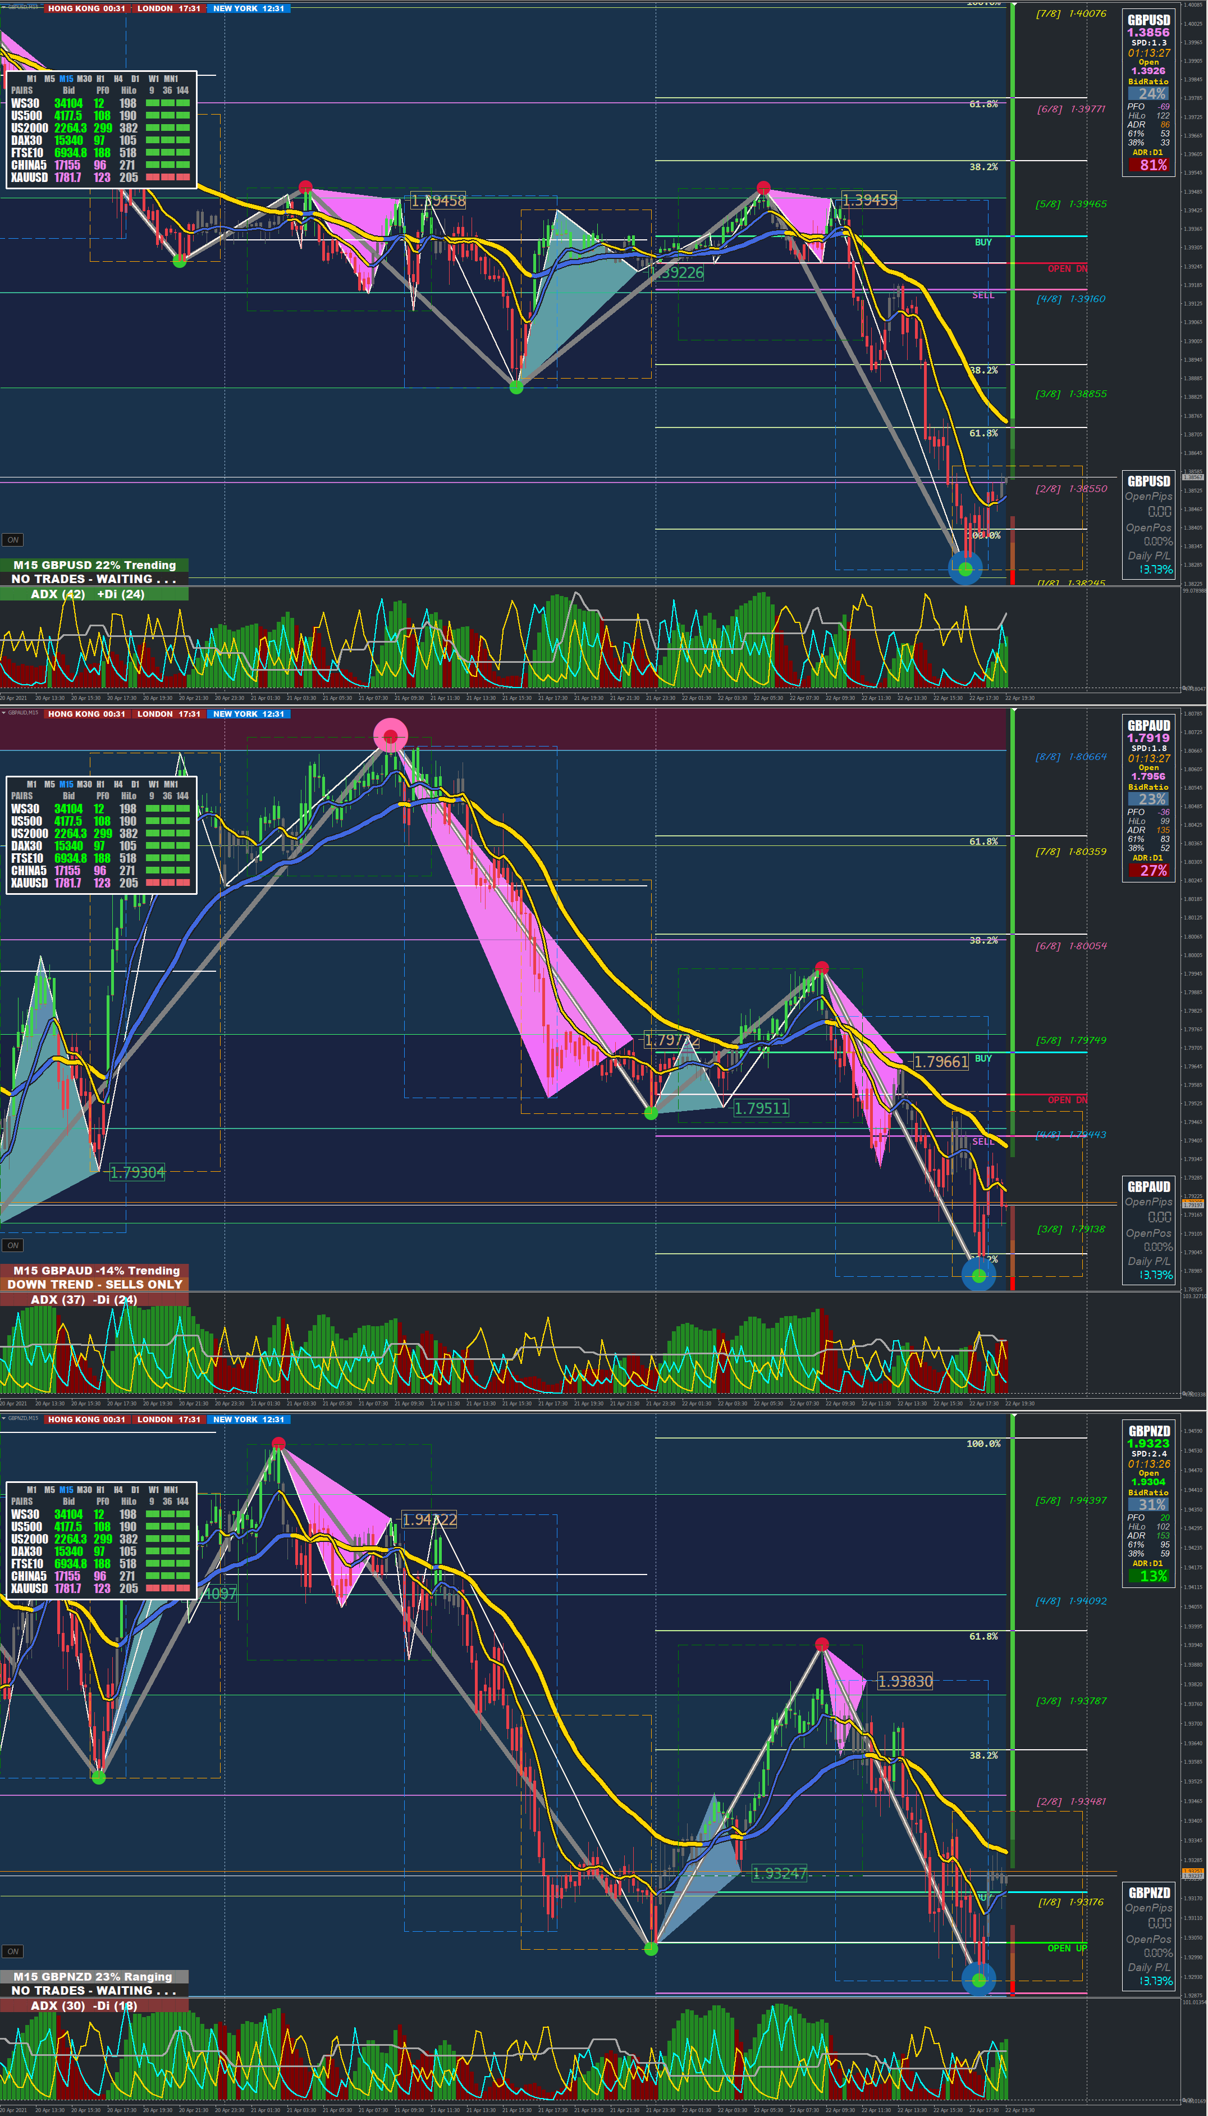
Task: Toggle the ON button on the GBPAUD chart
Action: tap(12, 1245)
